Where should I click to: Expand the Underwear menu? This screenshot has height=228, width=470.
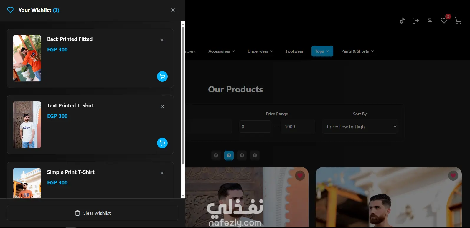pos(260,51)
